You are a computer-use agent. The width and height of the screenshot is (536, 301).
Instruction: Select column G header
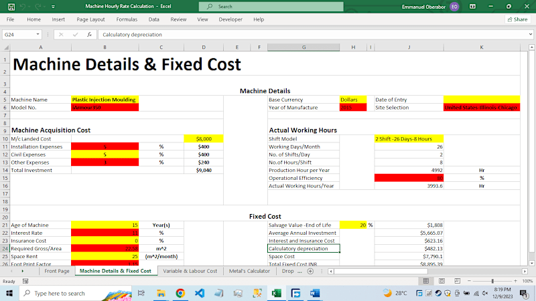point(304,47)
